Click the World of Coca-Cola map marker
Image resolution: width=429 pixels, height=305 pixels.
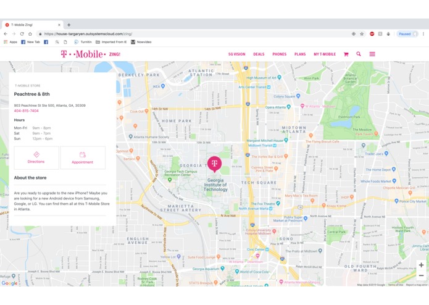pyautogui.click(x=237, y=272)
